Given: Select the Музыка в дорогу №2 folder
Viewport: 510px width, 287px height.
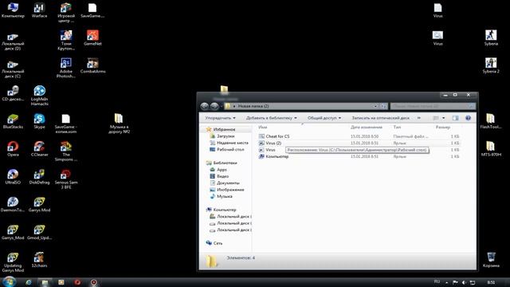Looking at the screenshot, I should (x=119, y=124).
